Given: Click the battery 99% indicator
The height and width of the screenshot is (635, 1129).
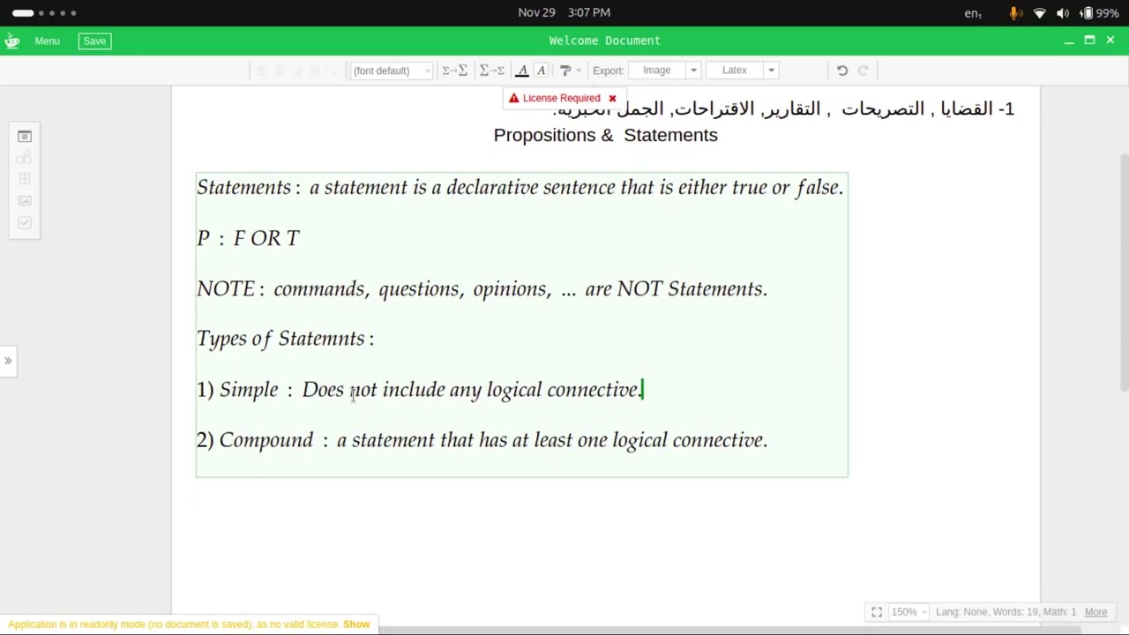Looking at the screenshot, I should [x=1099, y=13].
